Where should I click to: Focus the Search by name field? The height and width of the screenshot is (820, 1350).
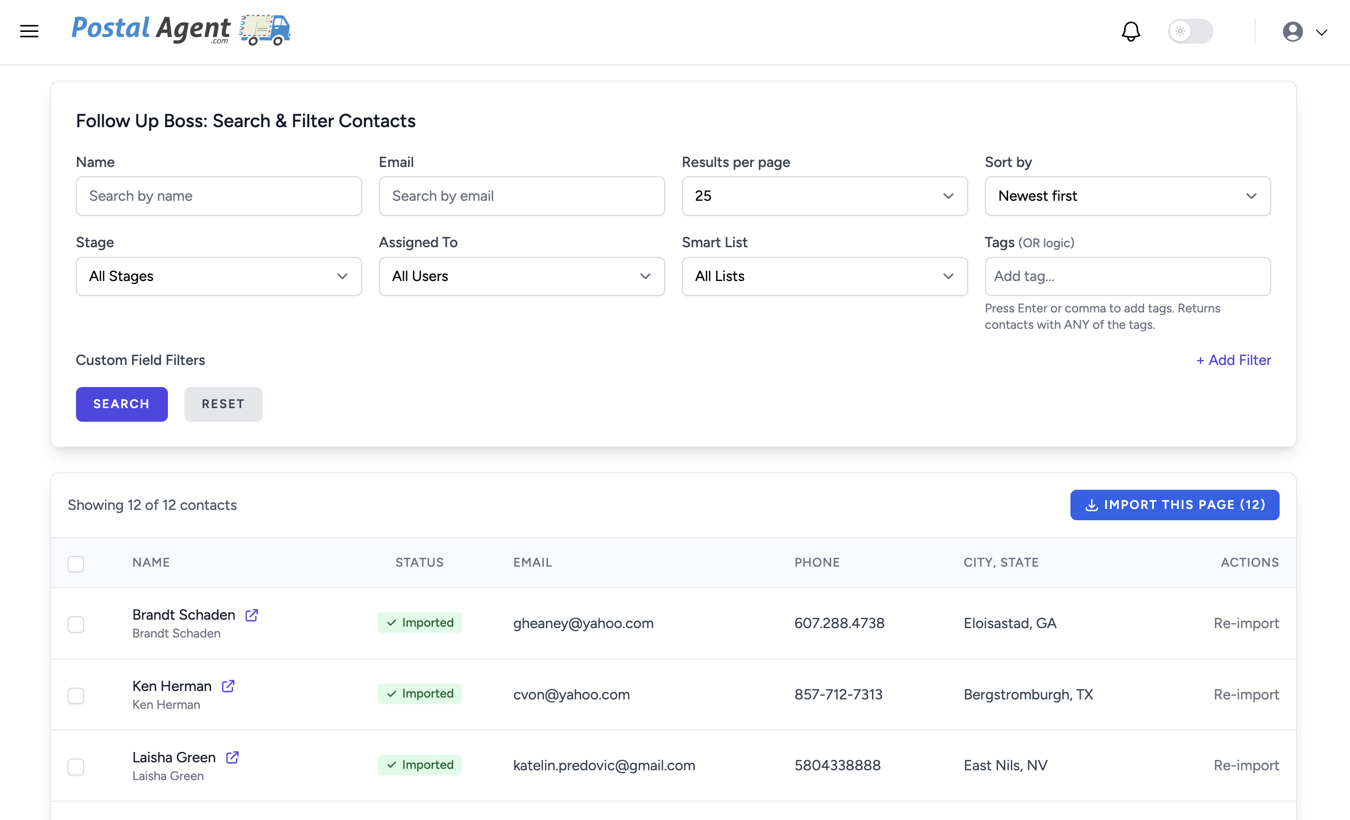point(219,196)
